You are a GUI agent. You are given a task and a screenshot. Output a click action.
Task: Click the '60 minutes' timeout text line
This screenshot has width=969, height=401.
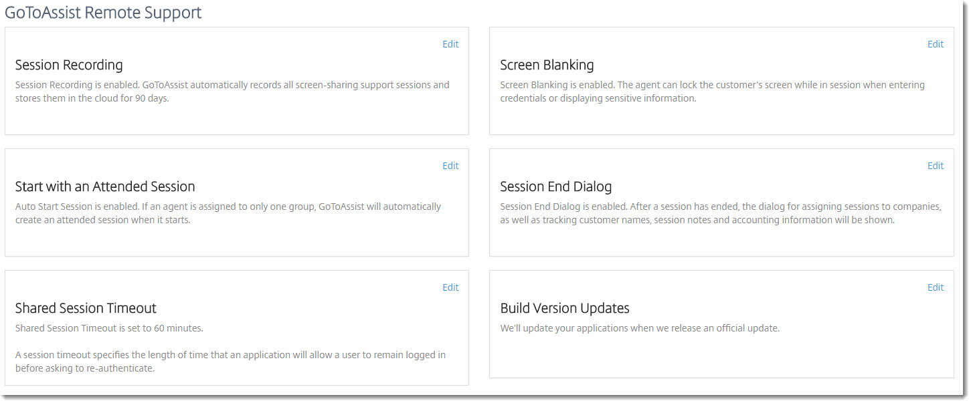pyautogui.click(x=109, y=328)
